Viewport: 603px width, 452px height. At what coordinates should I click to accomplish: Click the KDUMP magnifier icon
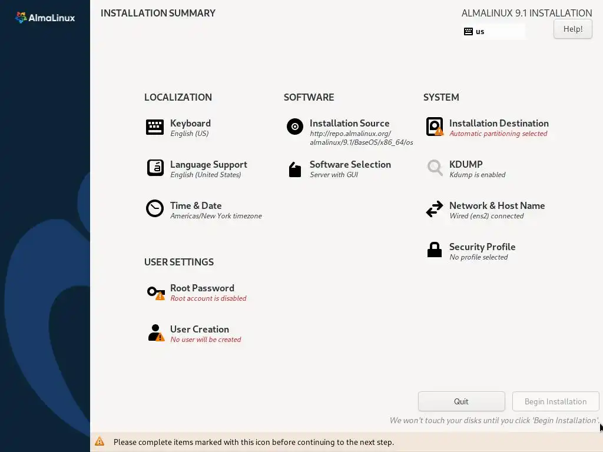click(x=435, y=168)
